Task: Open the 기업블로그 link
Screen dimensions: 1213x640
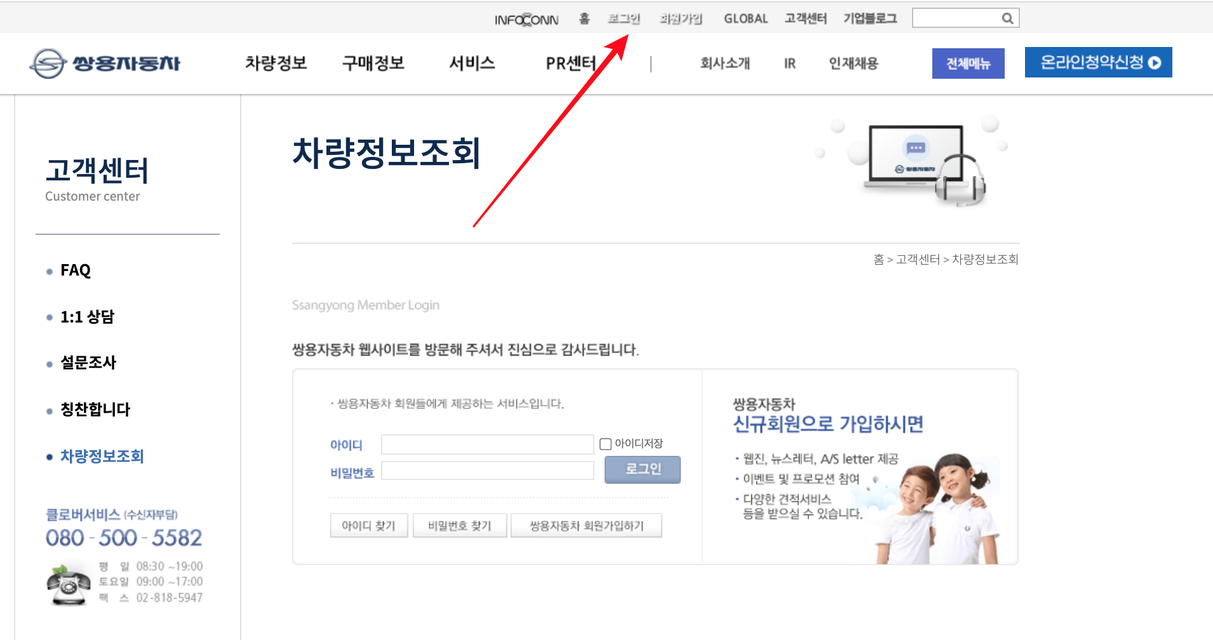Action: (x=870, y=18)
